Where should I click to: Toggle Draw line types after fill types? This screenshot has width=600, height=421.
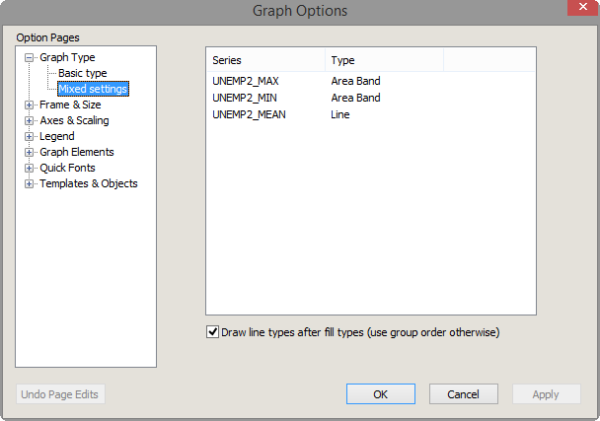[x=212, y=332]
